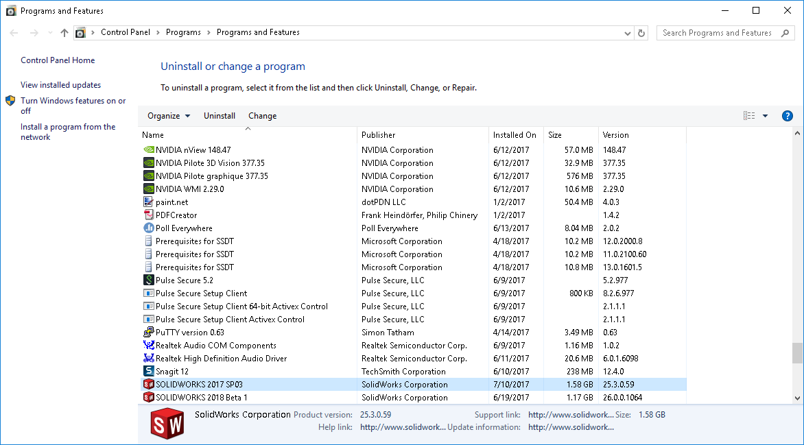Image resolution: width=804 pixels, height=445 pixels.
Task: Open the View installed updates link
Action: tap(60, 85)
